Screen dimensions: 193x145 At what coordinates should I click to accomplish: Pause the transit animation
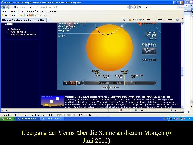coord(79,83)
